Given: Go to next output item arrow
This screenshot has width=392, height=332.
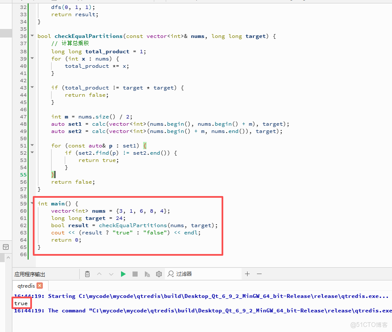Looking at the screenshot, I should 111,274.
